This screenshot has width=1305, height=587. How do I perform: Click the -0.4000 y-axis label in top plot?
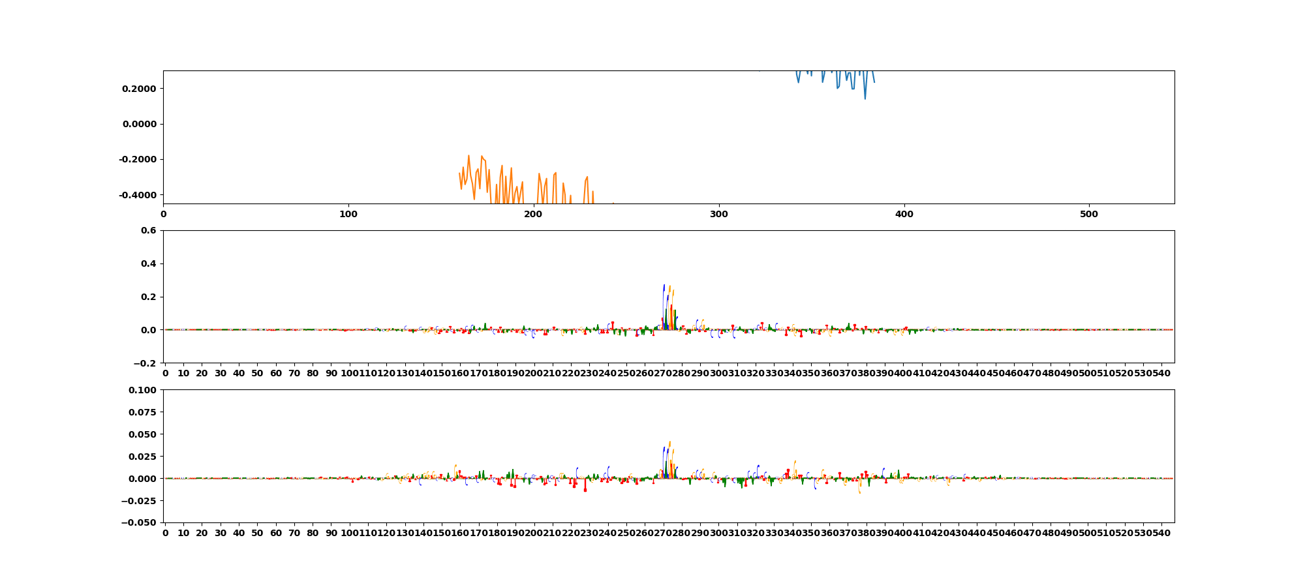point(137,195)
